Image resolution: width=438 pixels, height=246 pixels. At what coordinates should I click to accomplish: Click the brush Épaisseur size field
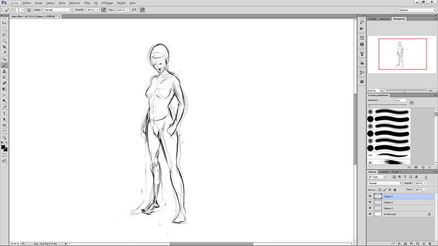(400, 101)
